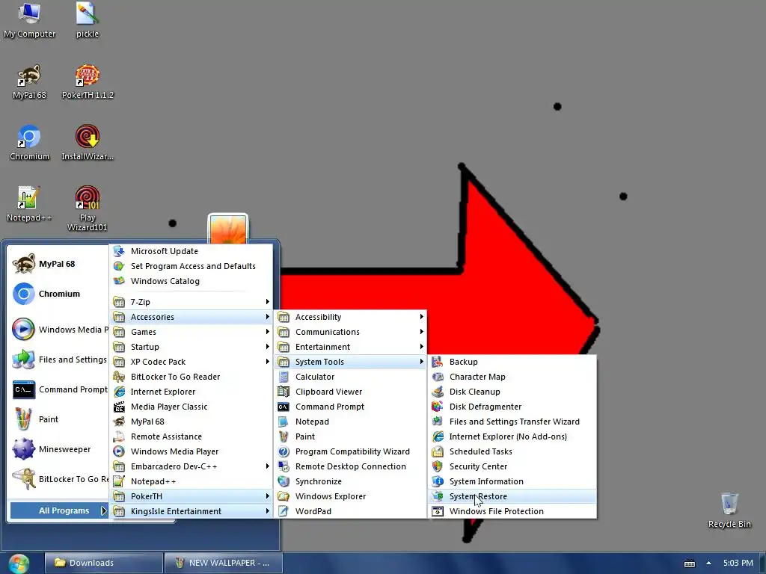Launch Disk Cleanup
Image resolution: width=766 pixels, height=574 pixels.
(x=512, y=392)
